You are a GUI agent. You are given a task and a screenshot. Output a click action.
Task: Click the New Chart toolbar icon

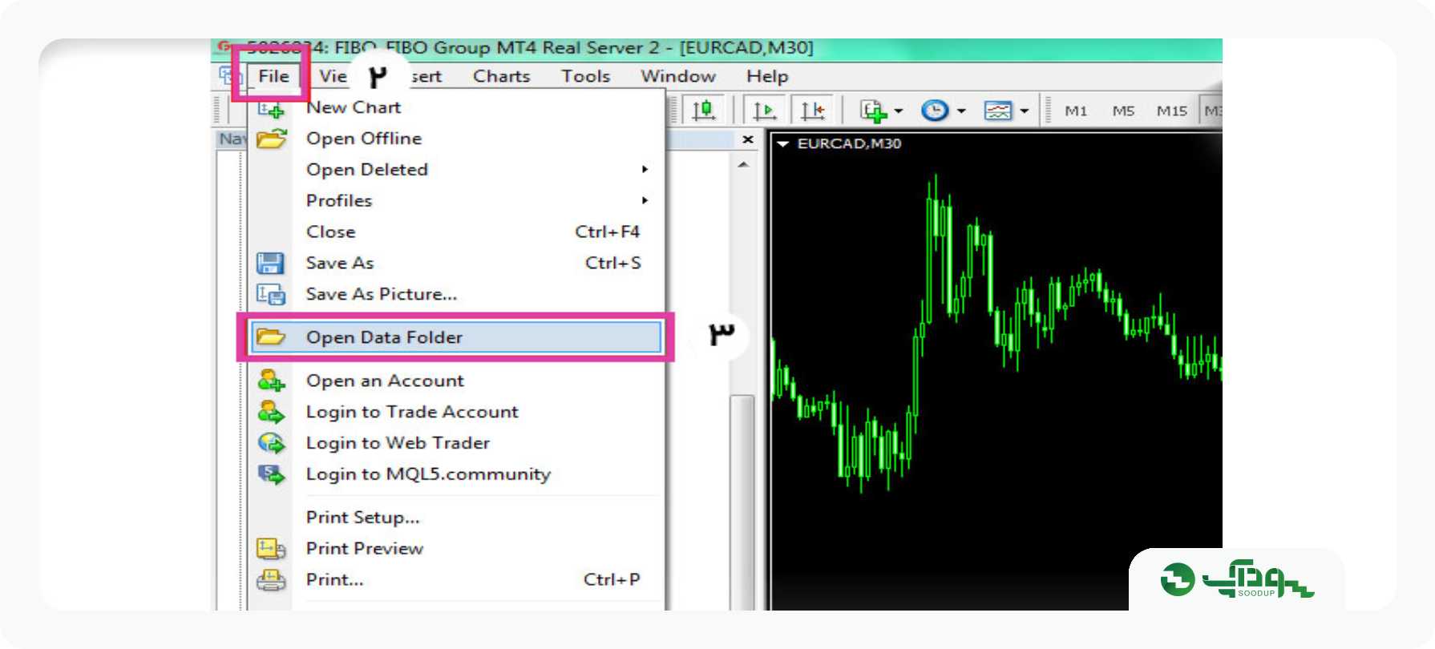point(872,111)
